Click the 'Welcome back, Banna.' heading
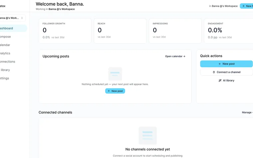Screen dimensions: 253x158 click(60, 4)
